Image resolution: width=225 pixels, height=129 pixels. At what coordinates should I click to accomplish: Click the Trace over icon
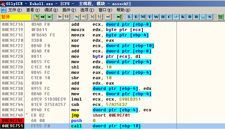pos(99,17)
